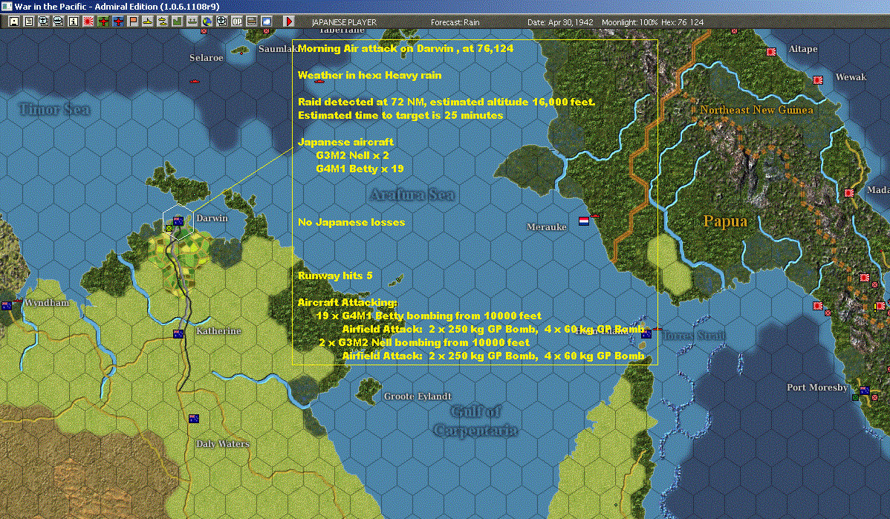Viewport: 890px width, 519px height.
Task: Select the Australian flag at Horn Island
Action: tap(646, 334)
